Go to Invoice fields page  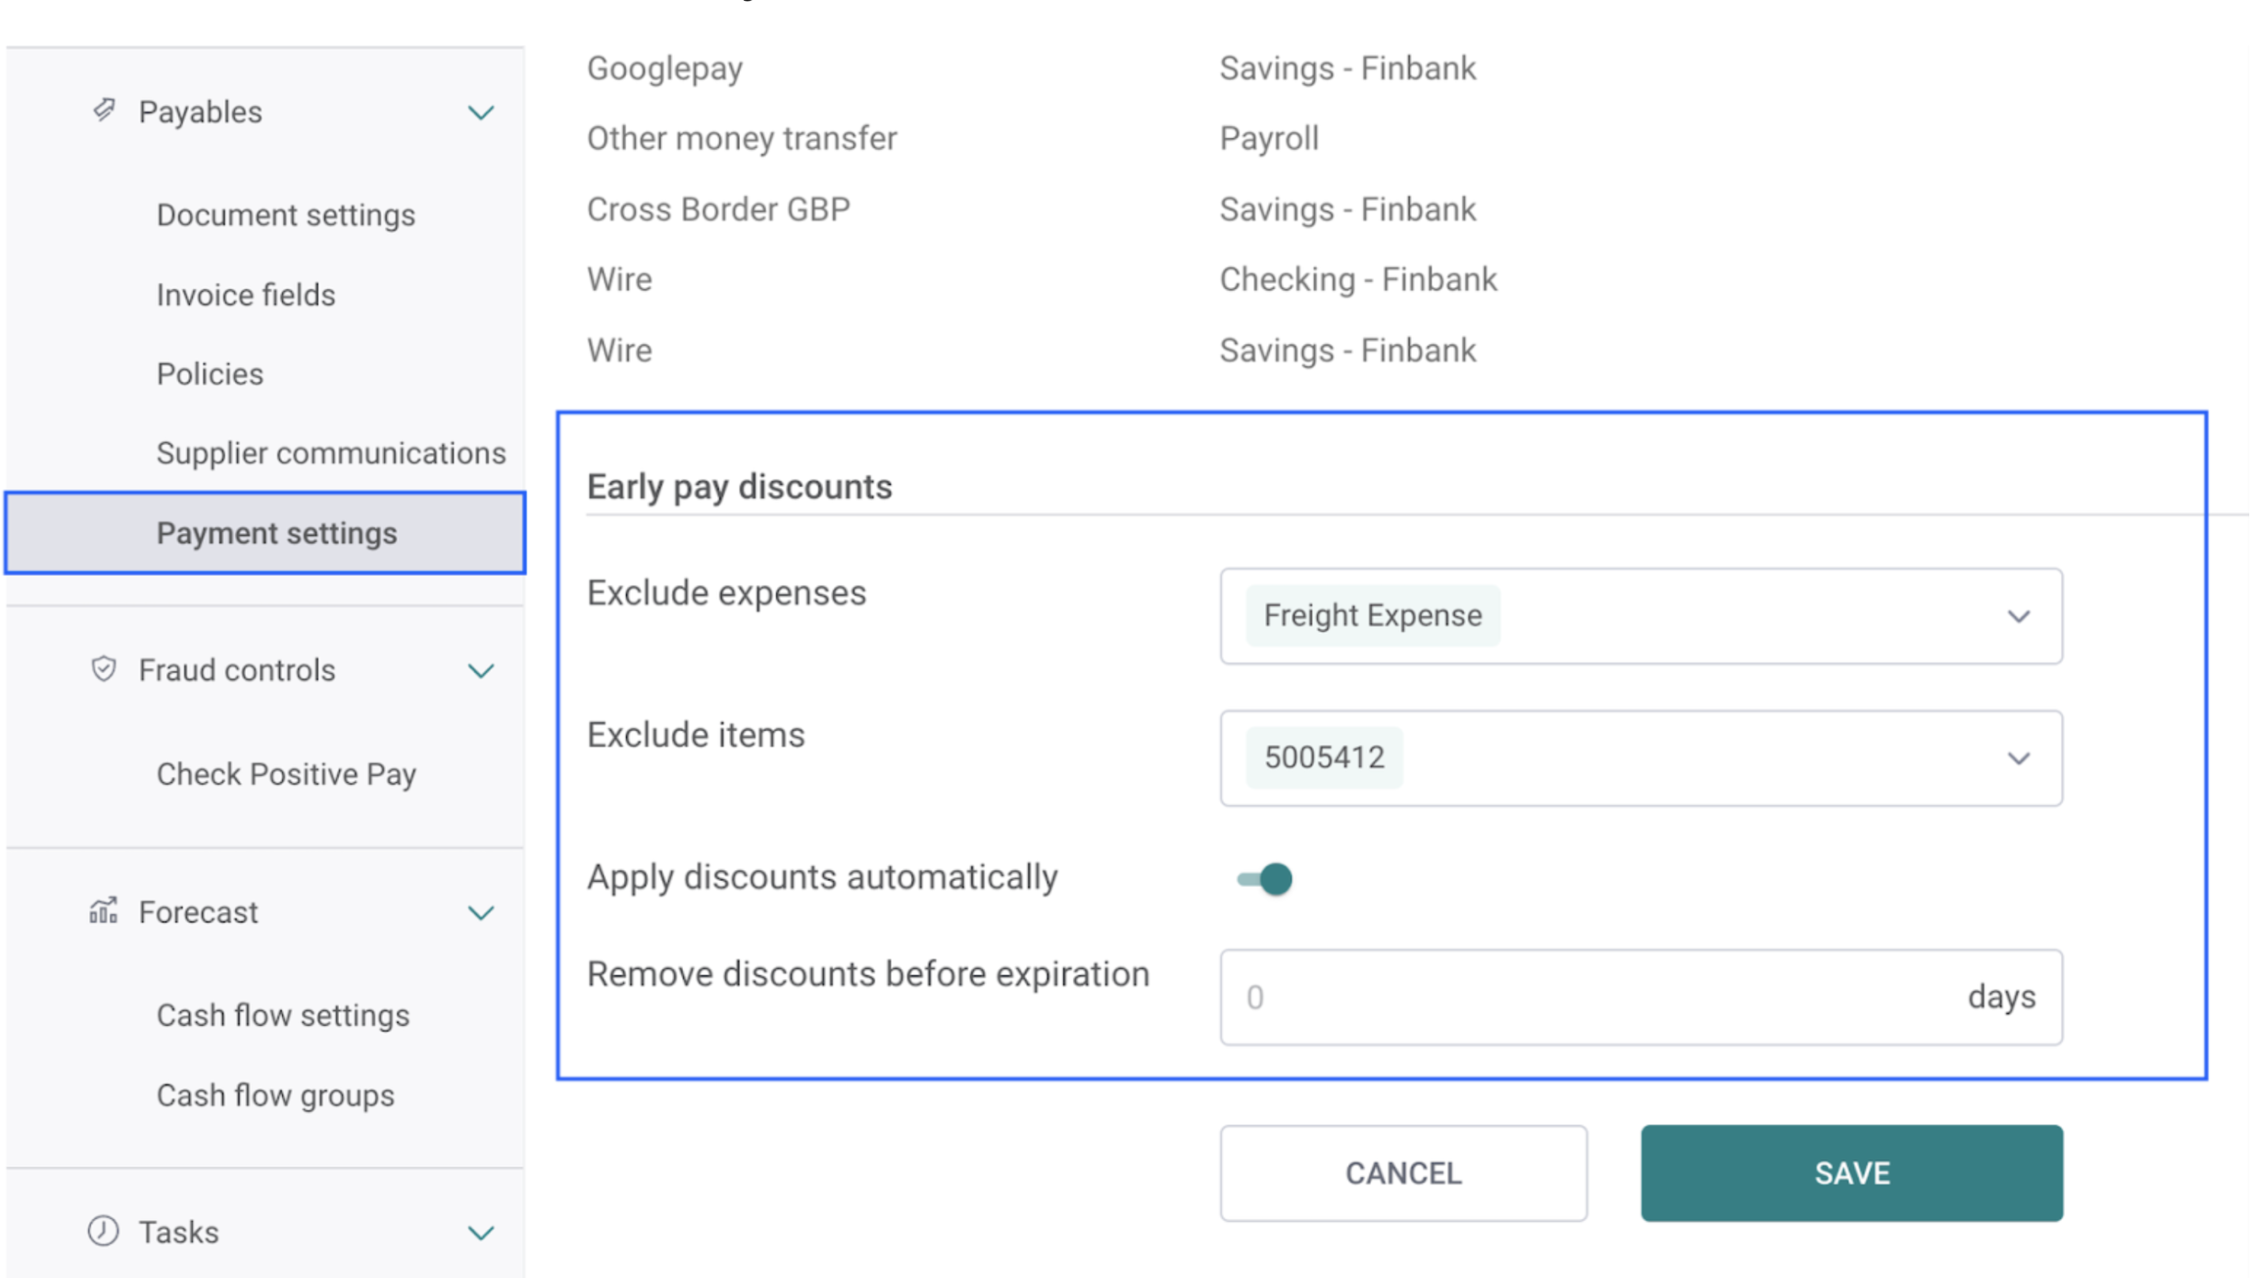(246, 295)
